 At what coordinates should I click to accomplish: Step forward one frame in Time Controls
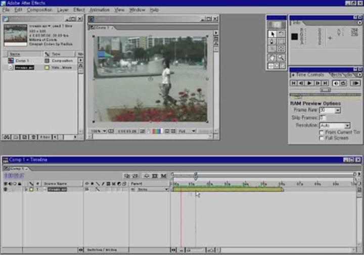[x=317, y=83]
